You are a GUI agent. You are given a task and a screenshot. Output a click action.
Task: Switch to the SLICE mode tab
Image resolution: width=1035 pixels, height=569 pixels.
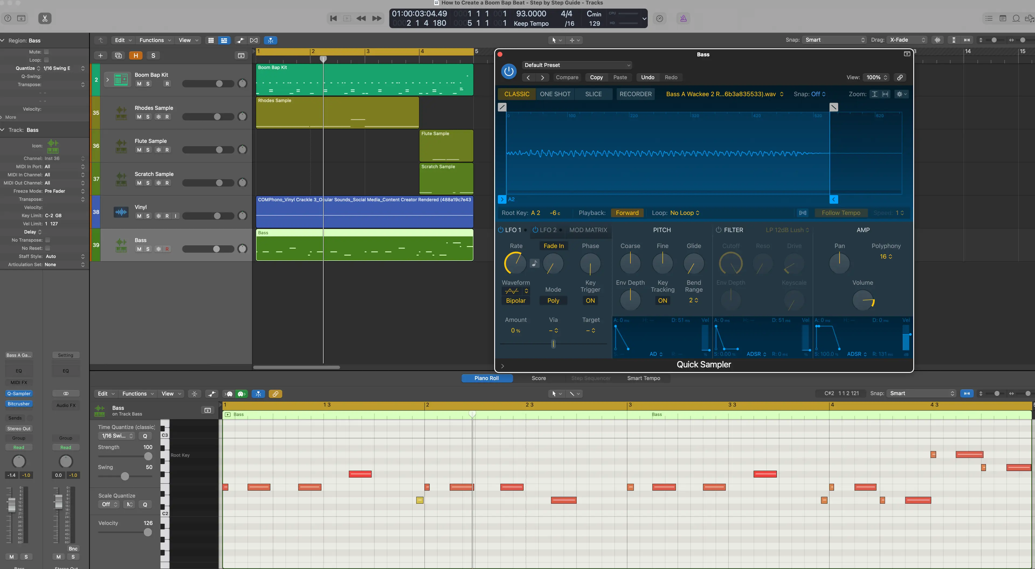pos(593,94)
